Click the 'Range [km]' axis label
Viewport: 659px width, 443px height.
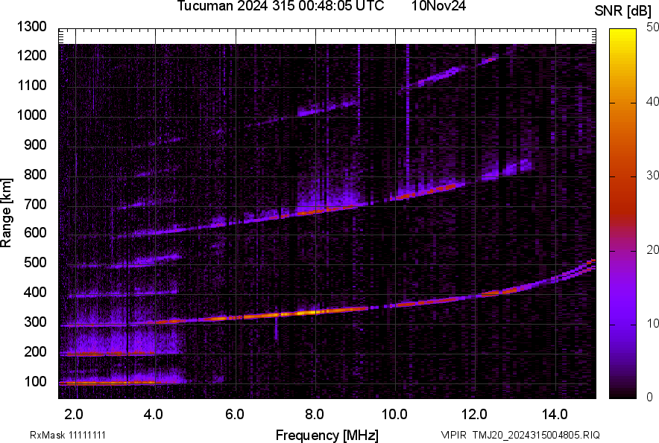6,213
